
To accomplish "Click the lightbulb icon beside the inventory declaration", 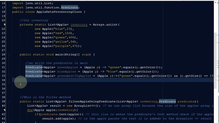I will tap(4, 25).
